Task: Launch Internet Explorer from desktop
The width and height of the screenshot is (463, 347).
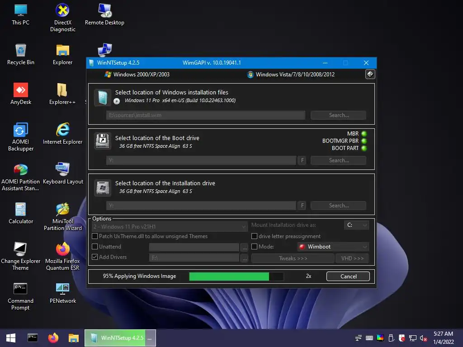Action: 62,134
